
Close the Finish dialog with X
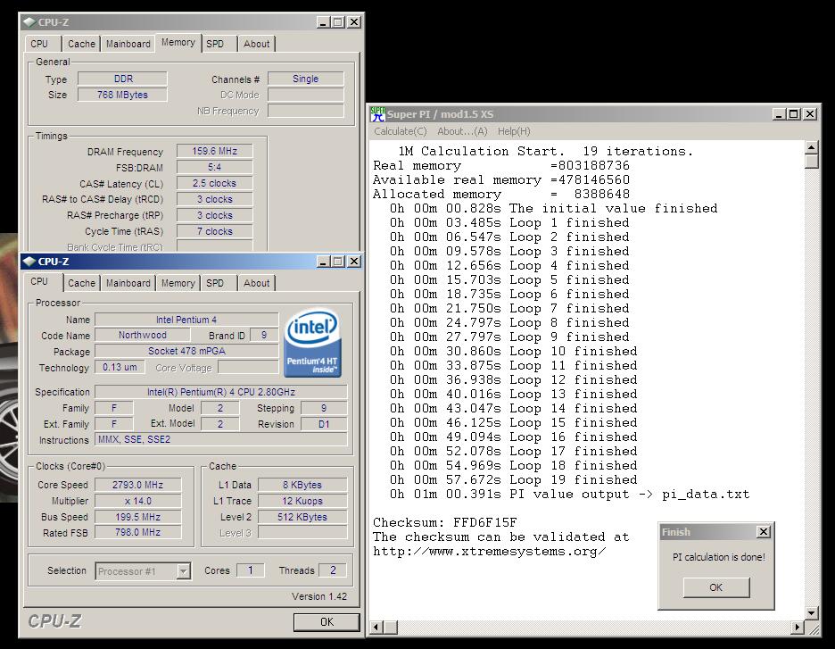pos(763,531)
